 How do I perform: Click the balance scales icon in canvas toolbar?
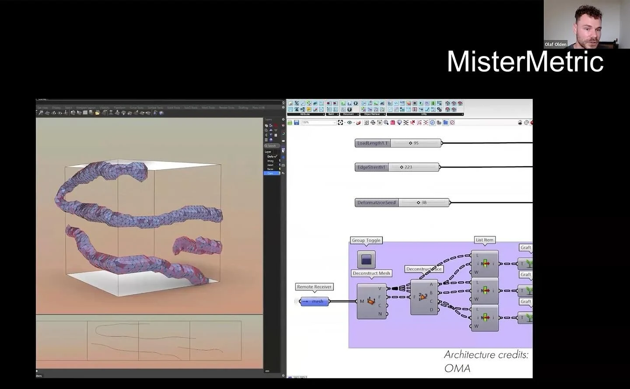tap(373, 123)
